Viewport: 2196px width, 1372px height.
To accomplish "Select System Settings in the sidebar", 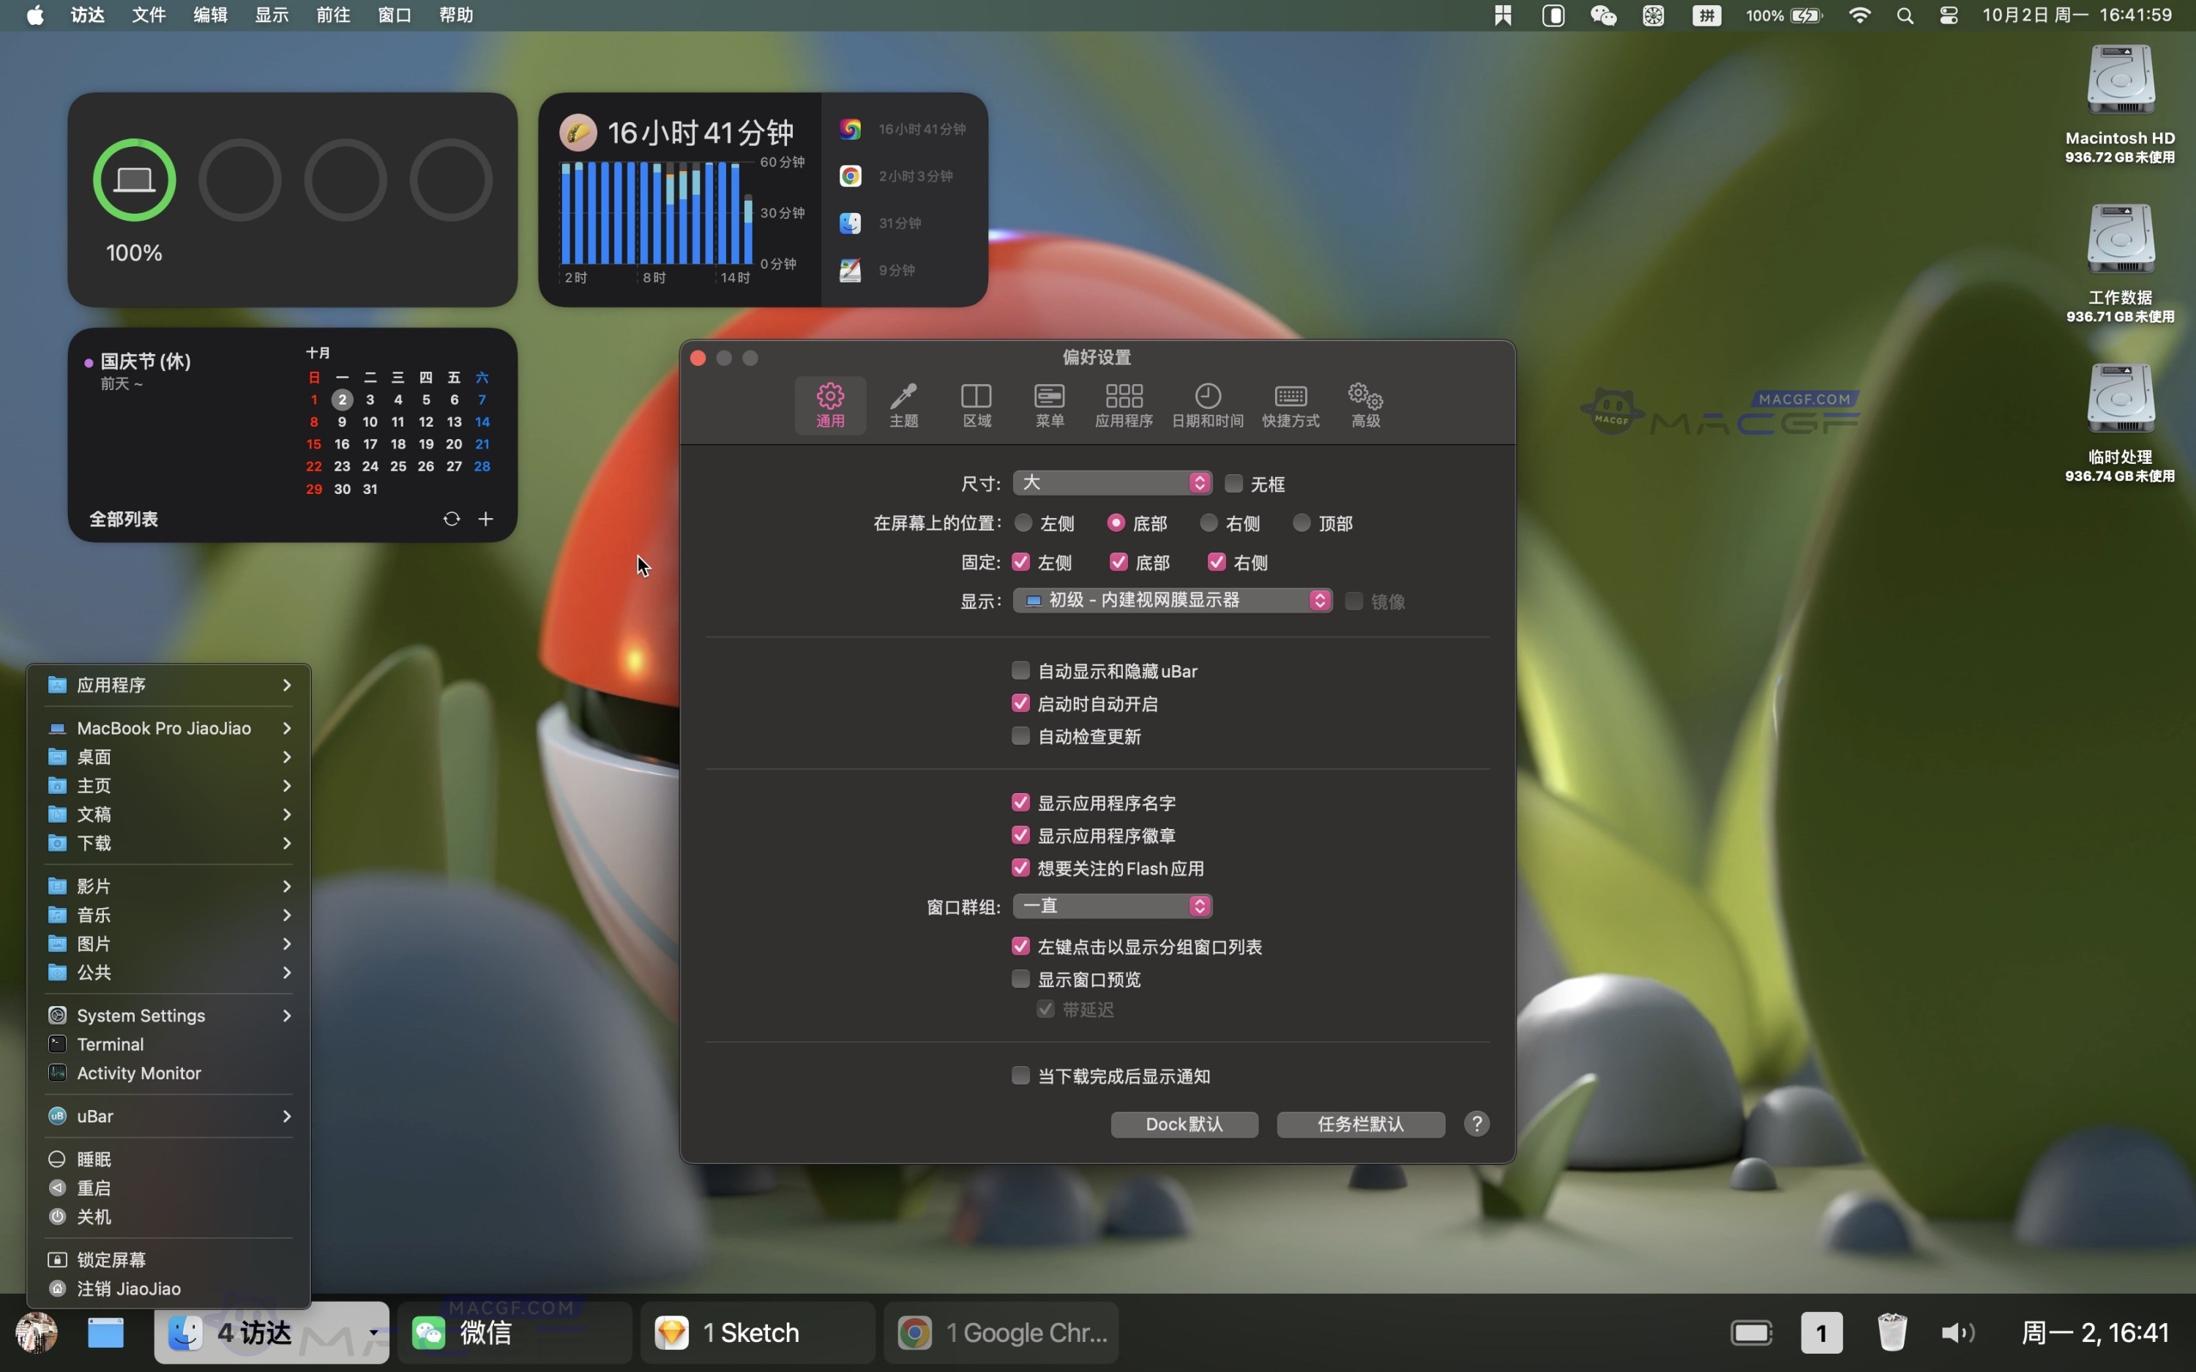I will tap(140, 1014).
